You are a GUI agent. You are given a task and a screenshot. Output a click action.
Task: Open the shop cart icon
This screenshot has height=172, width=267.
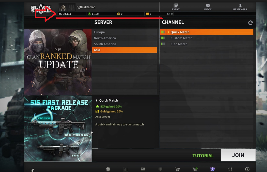178,169
